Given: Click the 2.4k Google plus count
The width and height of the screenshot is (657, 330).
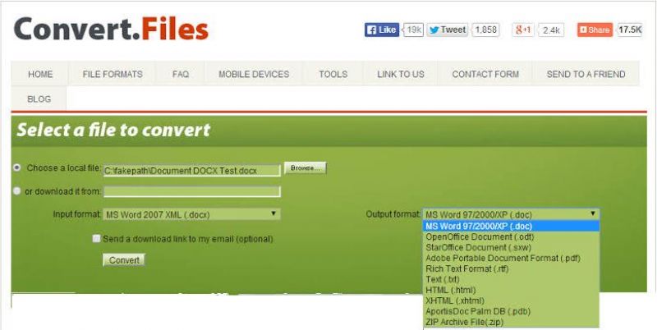Looking at the screenshot, I should click(x=551, y=30).
